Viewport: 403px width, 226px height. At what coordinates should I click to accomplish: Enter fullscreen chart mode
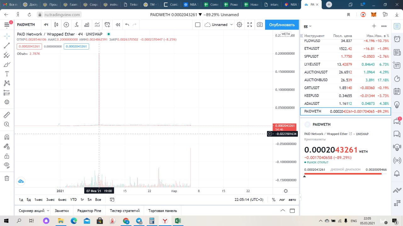pos(250,25)
